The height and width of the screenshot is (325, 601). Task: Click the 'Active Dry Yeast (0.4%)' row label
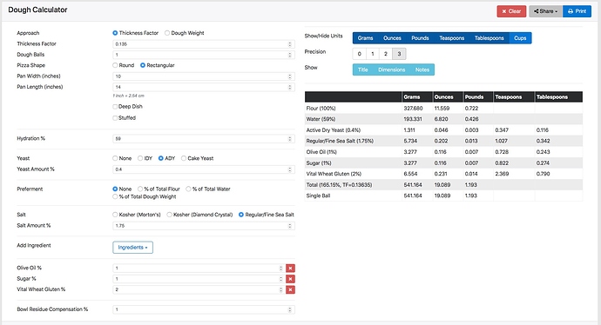(x=333, y=130)
